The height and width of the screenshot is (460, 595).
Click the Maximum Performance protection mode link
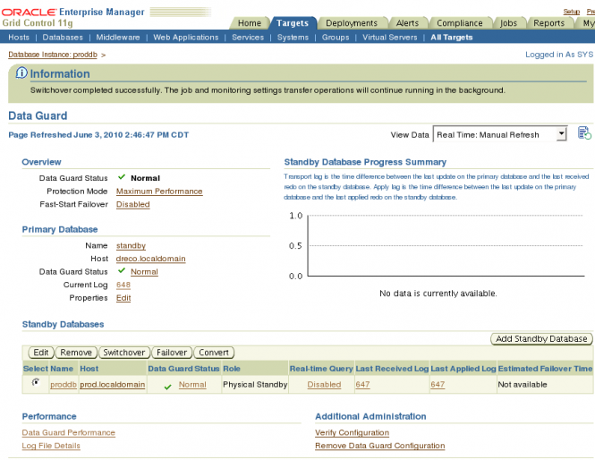coord(159,192)
